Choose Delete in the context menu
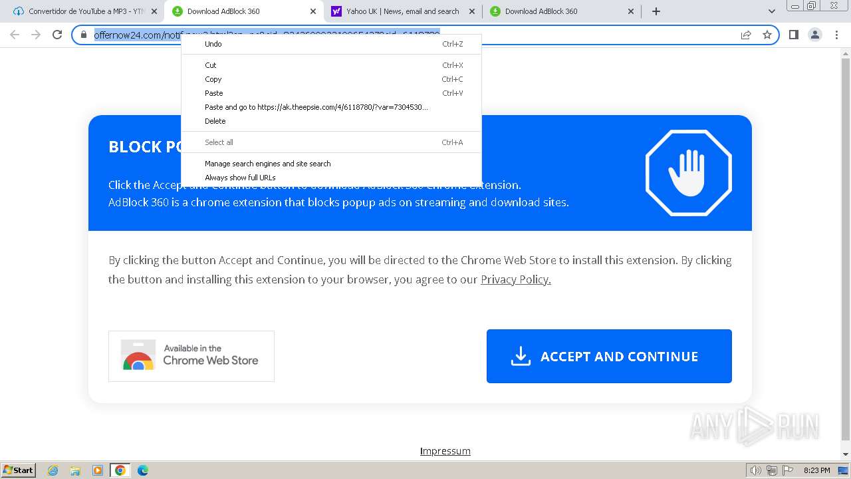The image size is (851, 479). 331,121
